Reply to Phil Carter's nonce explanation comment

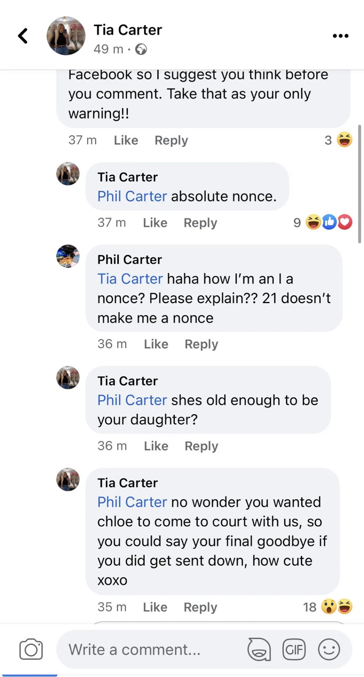pos(201,344)
